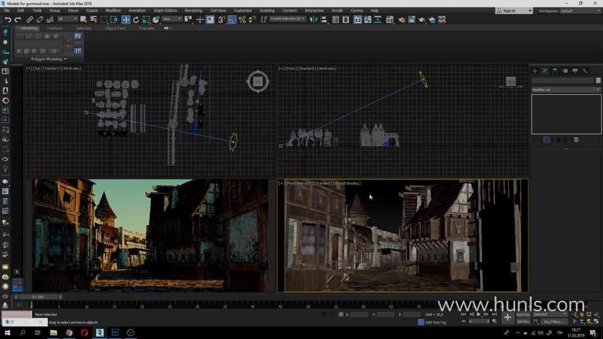Screen dimensions: 603x339
Task: Open the Key Filters button
Action: (x=554, y=321)
